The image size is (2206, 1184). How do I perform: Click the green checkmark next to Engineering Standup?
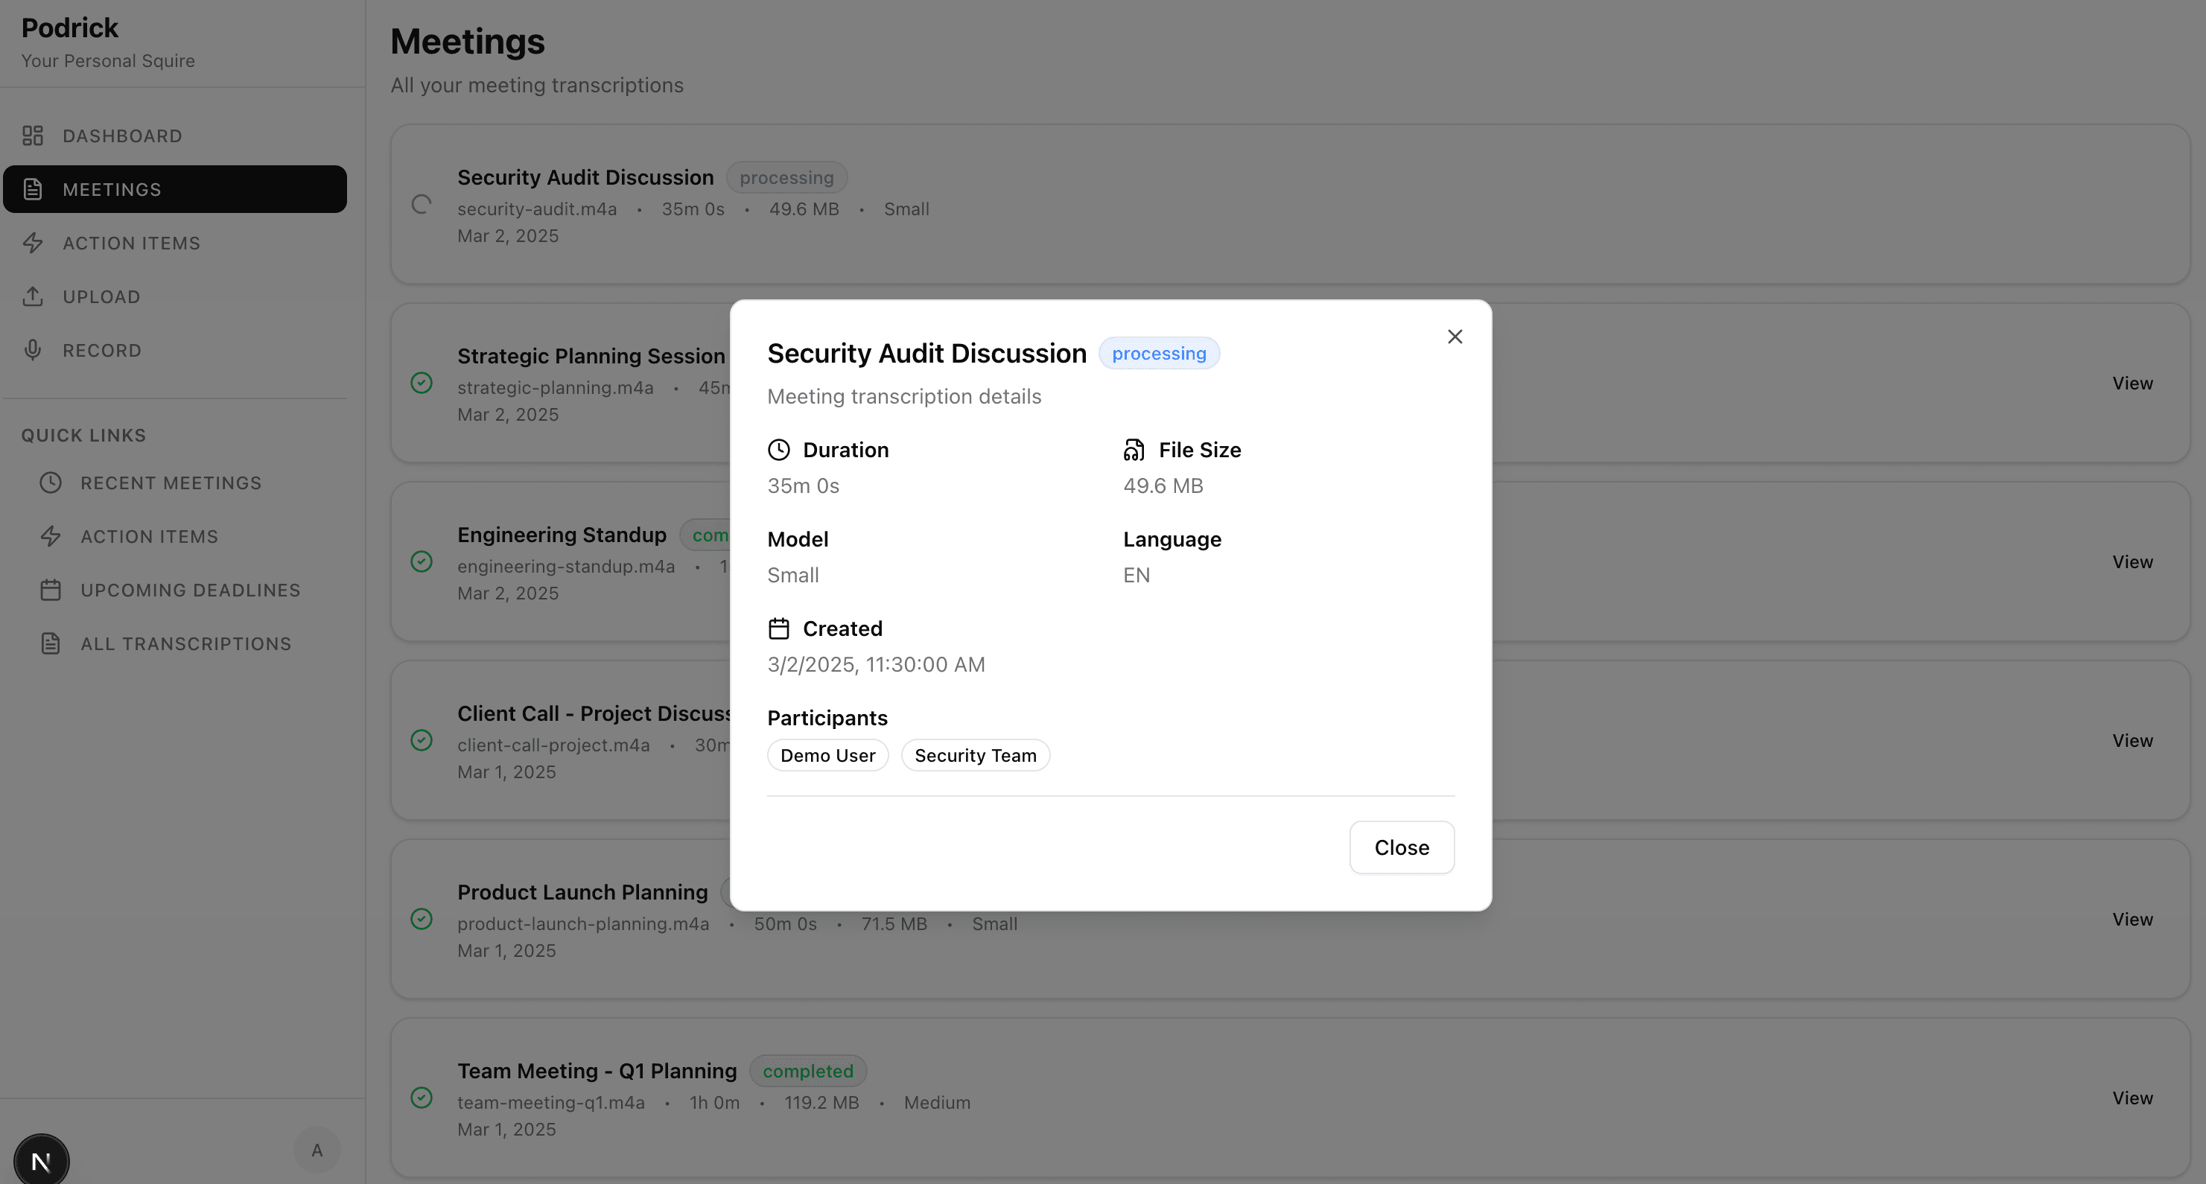click(421, 561)
